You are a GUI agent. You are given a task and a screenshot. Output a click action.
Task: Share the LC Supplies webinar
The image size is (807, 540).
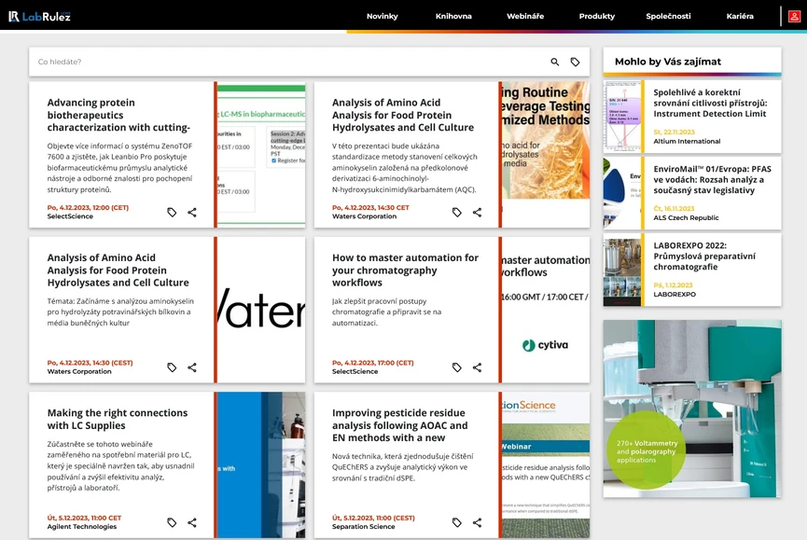click(192, 522)
